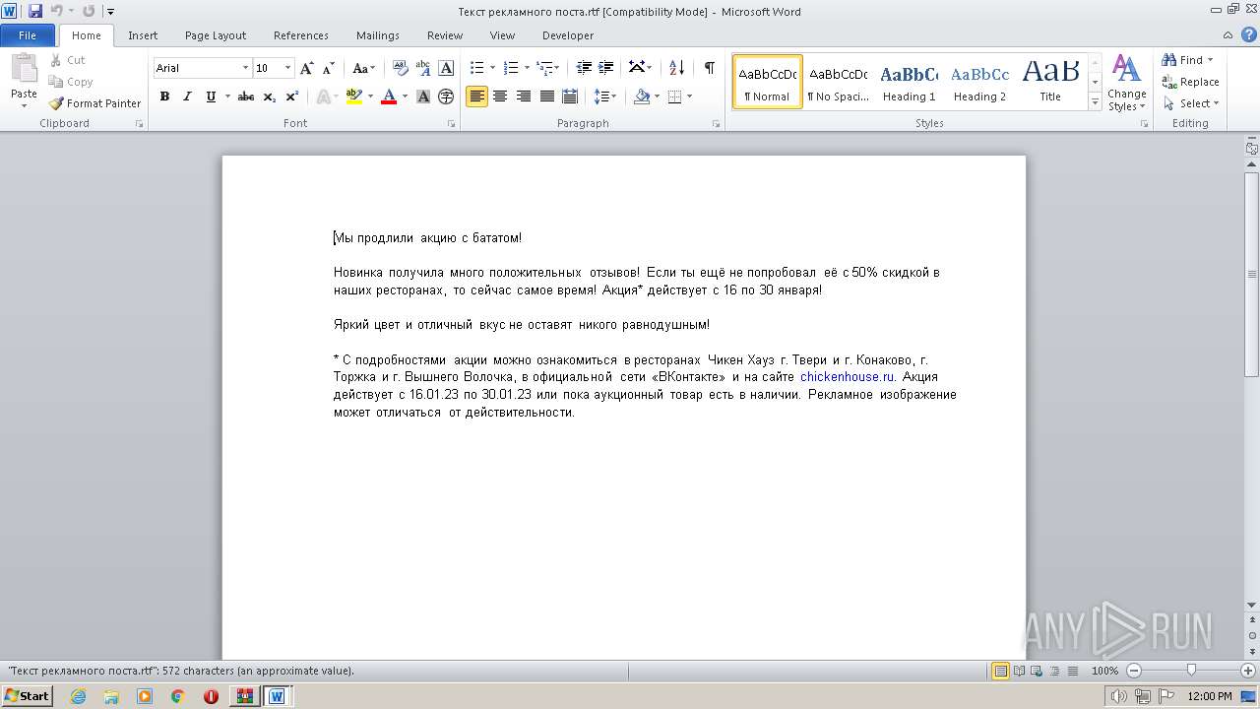Expand the Bullets list dropdown arrow
This screenshot has width=1260, height=709.
click(x=494, y=68)
